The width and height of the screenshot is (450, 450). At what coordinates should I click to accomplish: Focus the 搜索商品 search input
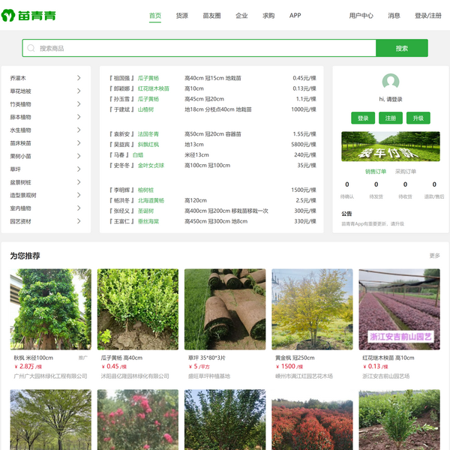pos(202,48)
